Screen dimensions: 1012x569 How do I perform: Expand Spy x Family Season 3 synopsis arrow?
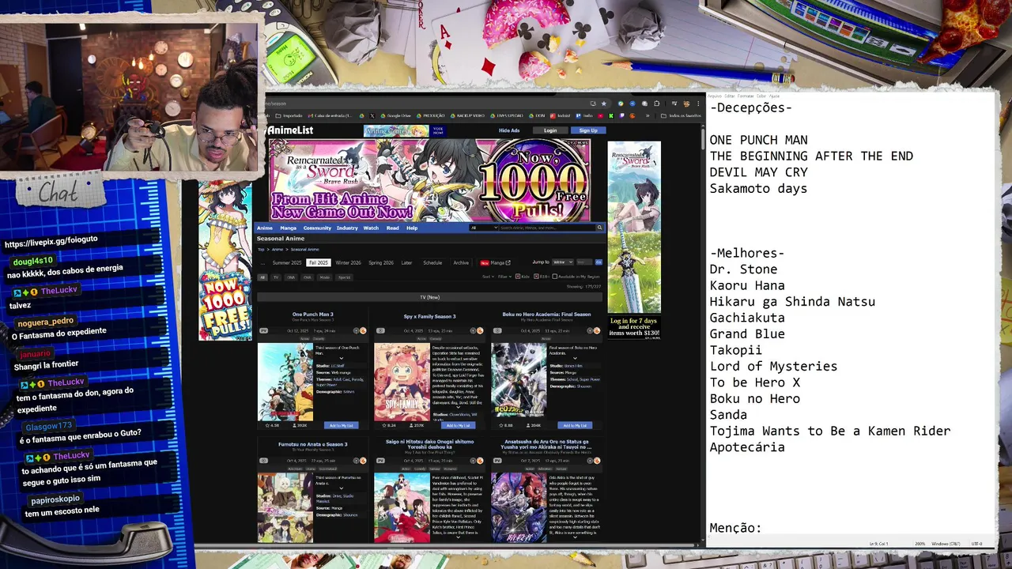[x=458, y=407]
